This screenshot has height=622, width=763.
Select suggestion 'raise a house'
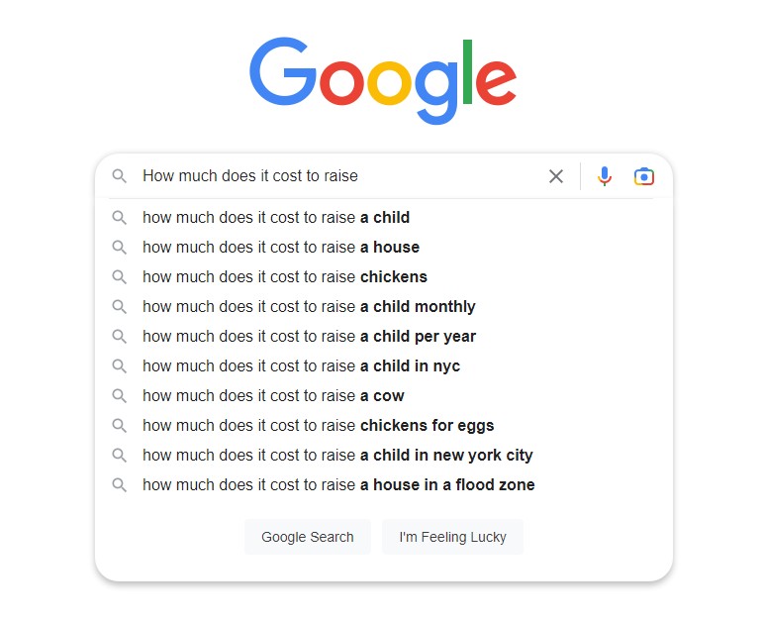pos(383,247)
